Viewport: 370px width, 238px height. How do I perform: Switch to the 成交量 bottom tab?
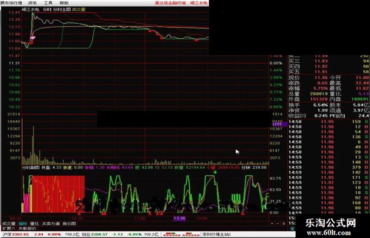click(9, 224)
